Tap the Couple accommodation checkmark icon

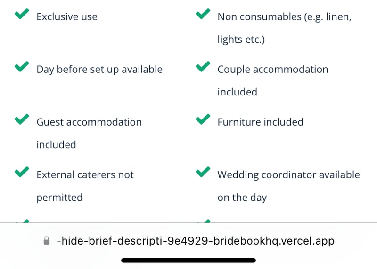click(203, 67)
